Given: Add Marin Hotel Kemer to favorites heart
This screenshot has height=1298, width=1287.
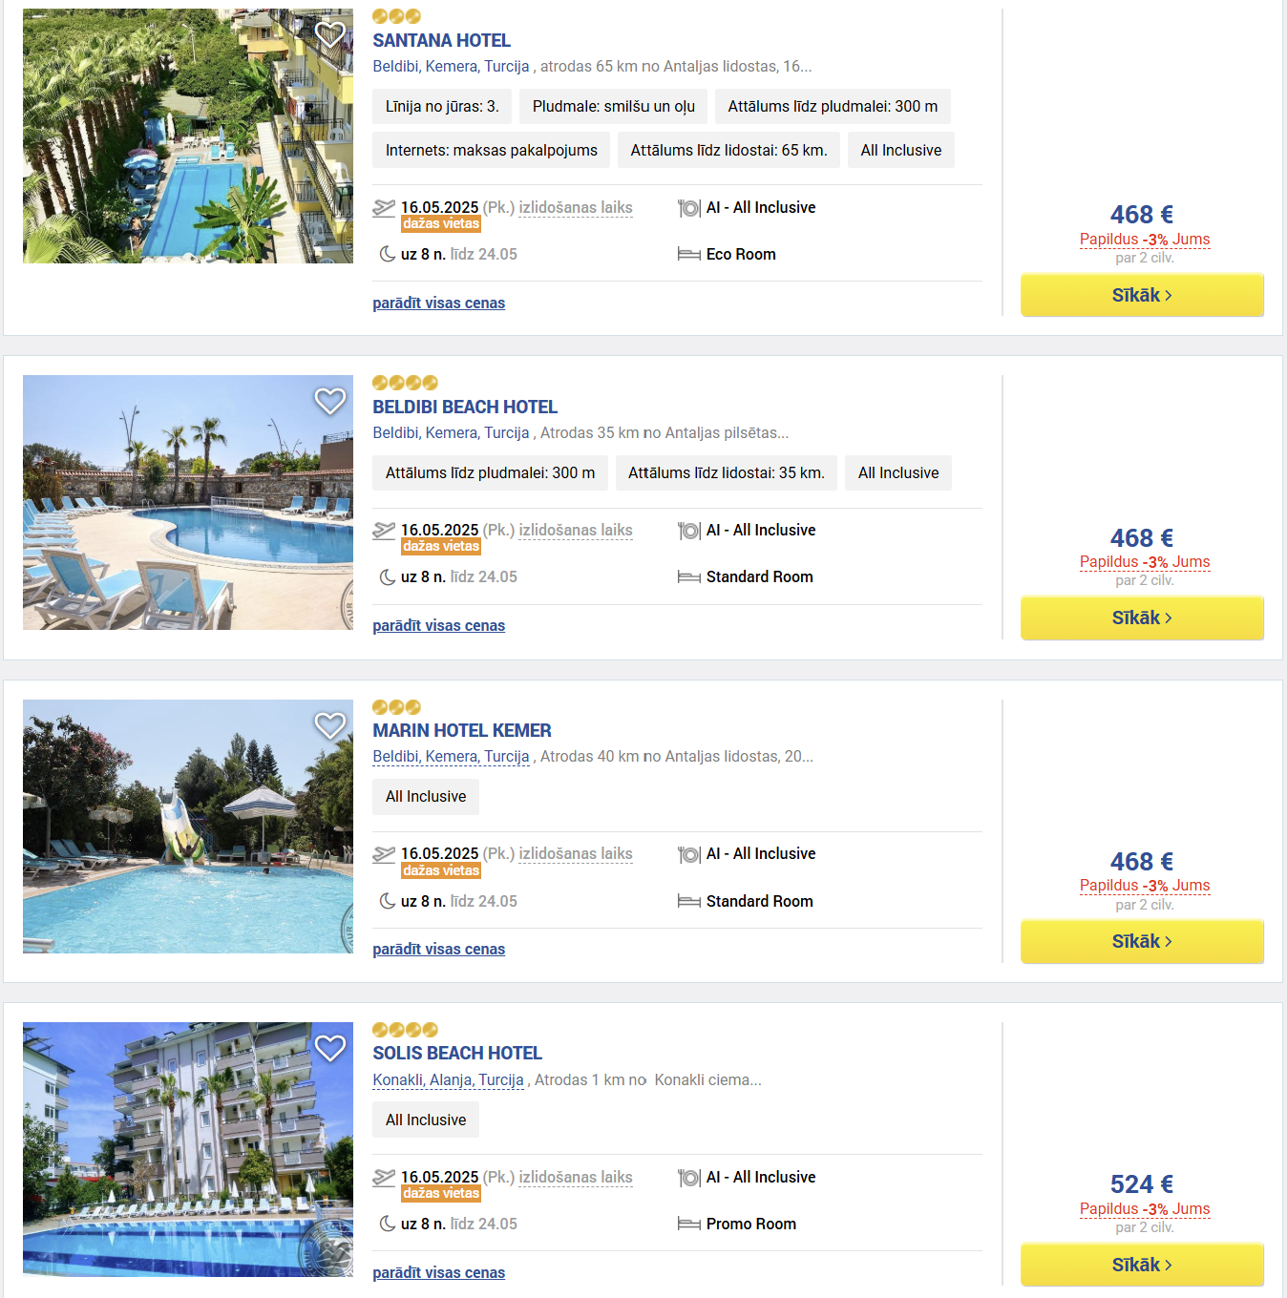Looking at the screenshot, I should point(330,725).
